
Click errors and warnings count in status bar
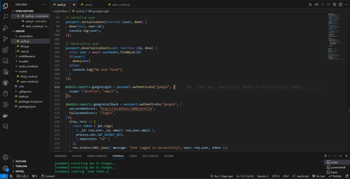(x=22, y=176)
